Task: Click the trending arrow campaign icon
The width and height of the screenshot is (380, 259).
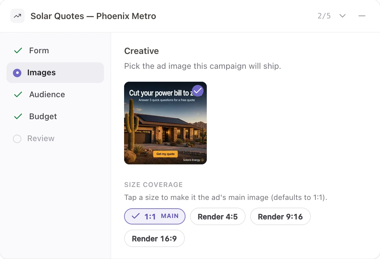Action: 17,16
